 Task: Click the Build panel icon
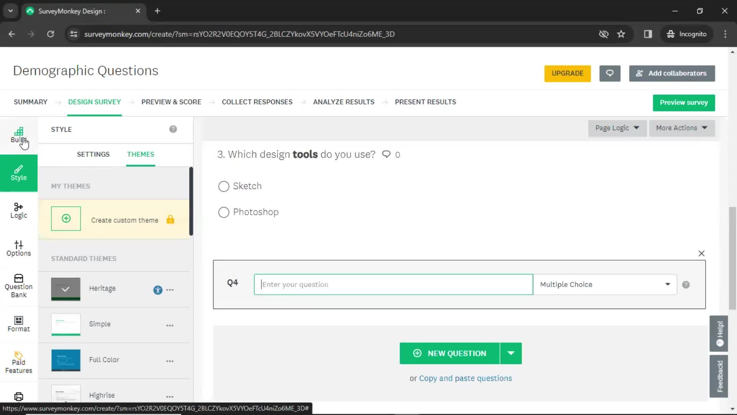(x=19, y=135)
